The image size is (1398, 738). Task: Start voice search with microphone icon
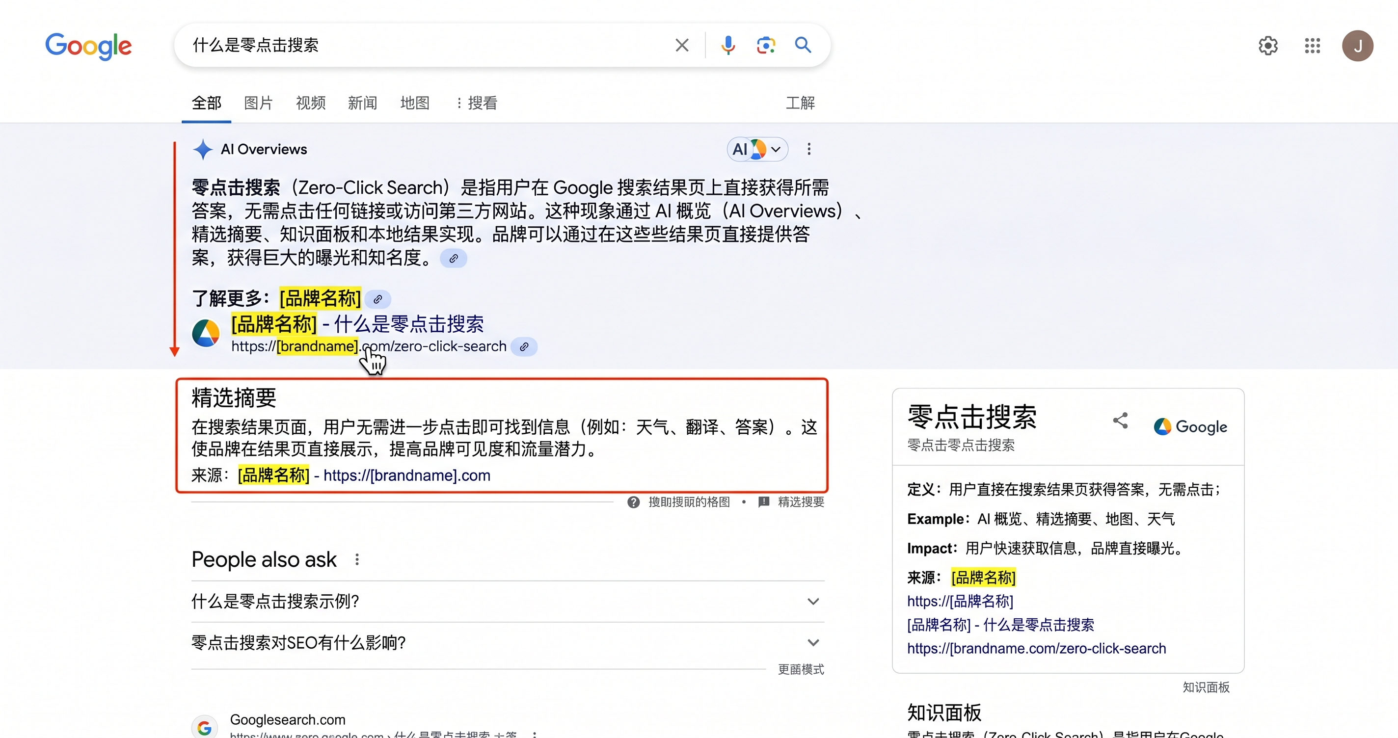pyautogui.click(x=728, y=45)
